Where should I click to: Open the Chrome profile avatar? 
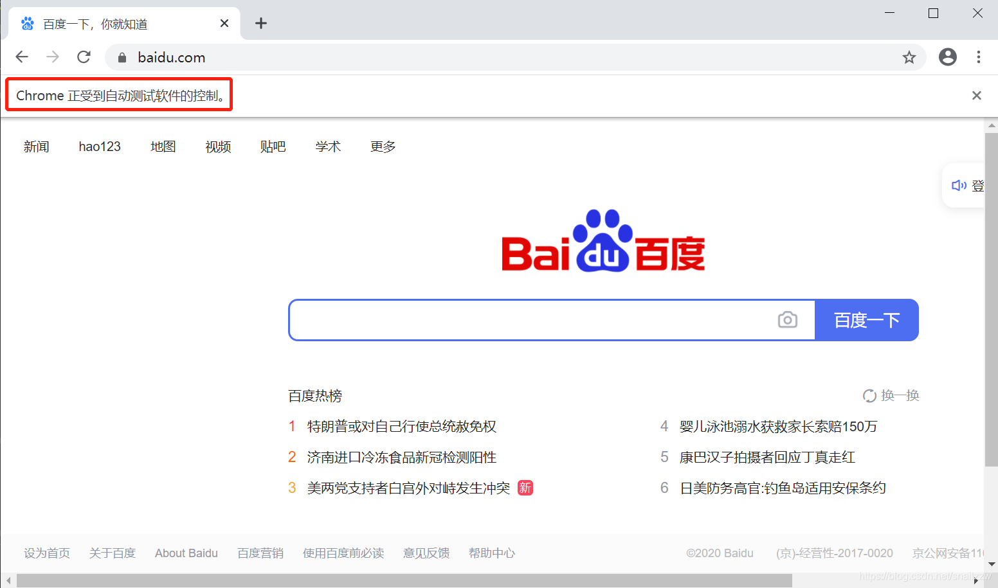[x=947, y=57]
